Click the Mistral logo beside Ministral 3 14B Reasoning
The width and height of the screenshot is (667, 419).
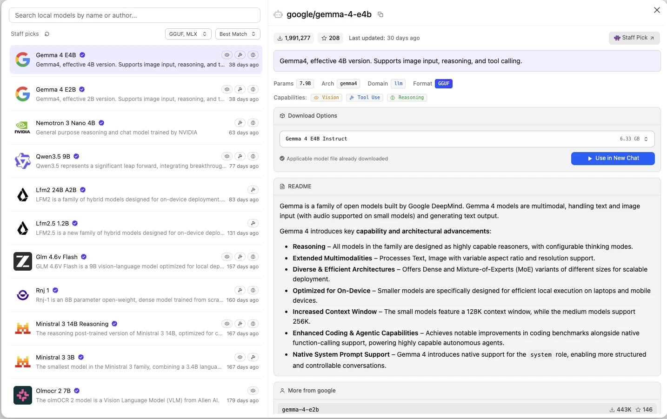tap(23, 328)
